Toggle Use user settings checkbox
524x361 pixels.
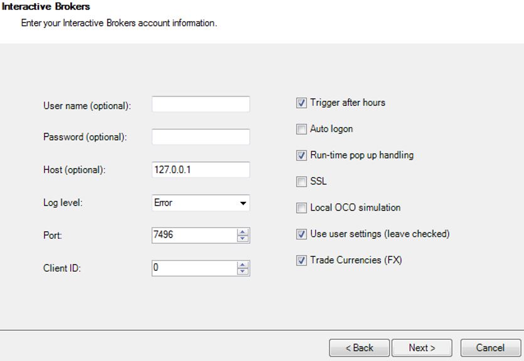point(301,234)
